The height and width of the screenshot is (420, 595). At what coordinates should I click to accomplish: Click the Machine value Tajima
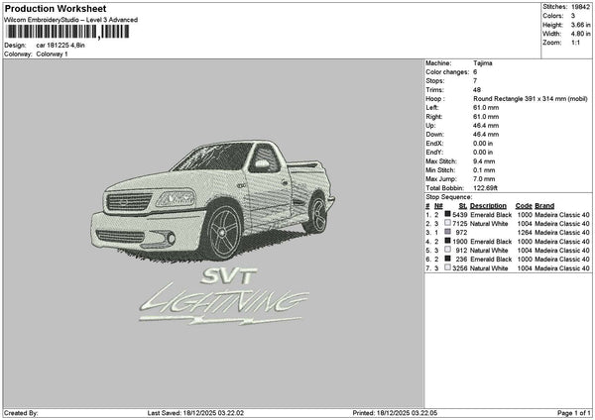pyautogui.click(x=483, y=63)
